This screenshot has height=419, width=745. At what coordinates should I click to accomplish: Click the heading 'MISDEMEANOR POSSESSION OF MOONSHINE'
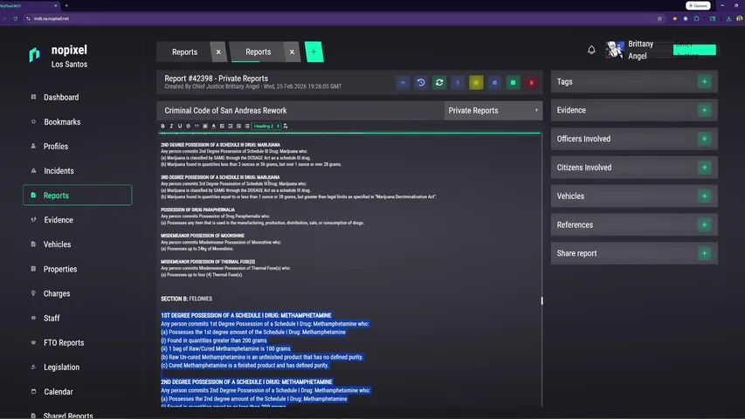coord(203,236)
